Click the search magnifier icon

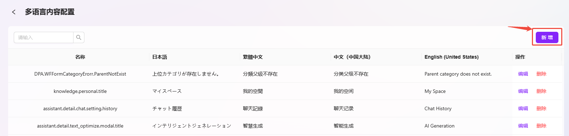click(79, 37)
